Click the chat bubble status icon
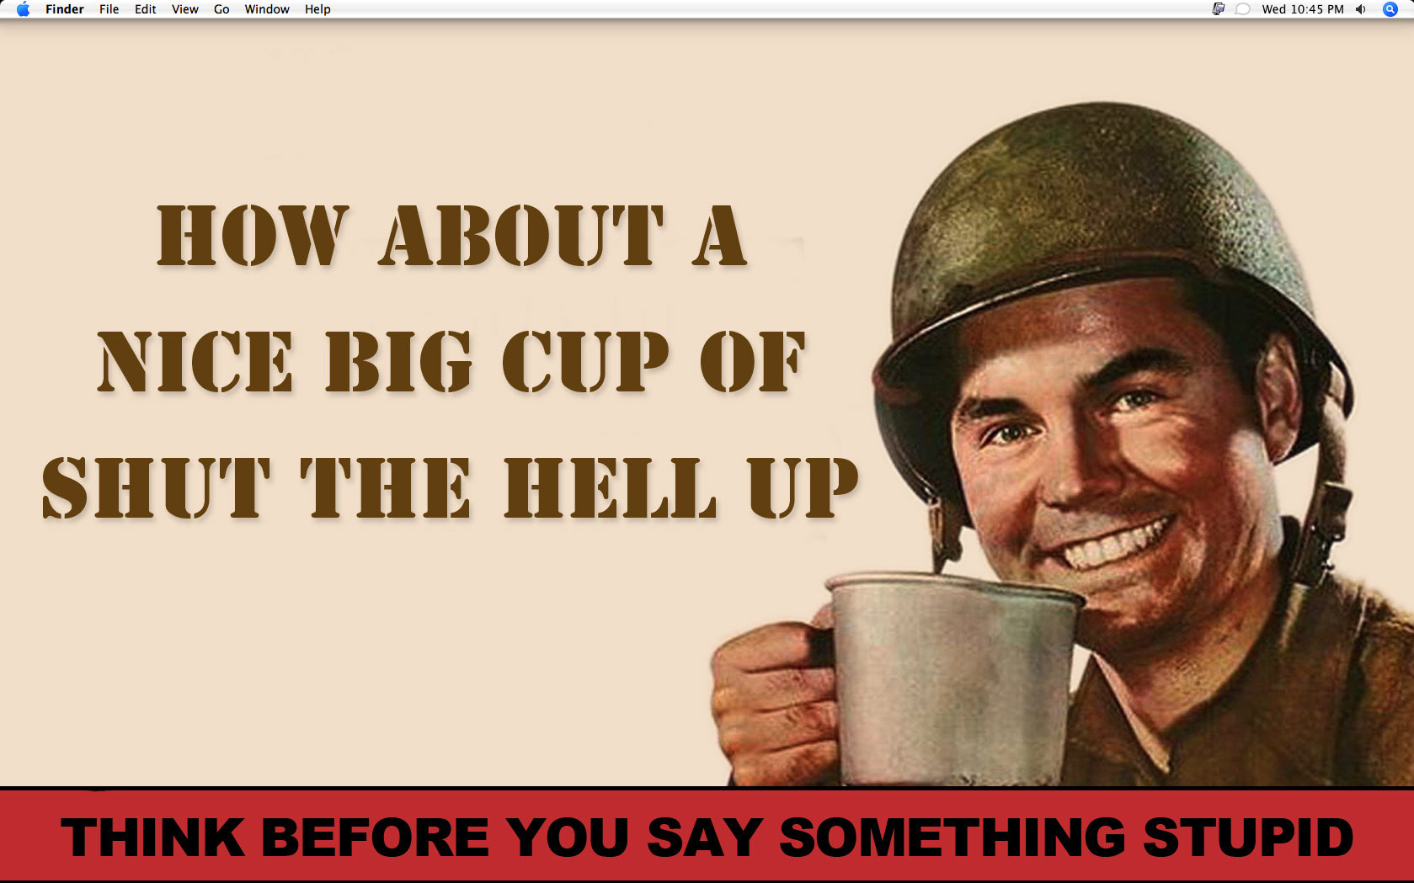1414x883 pixels. pos(1242,9)
